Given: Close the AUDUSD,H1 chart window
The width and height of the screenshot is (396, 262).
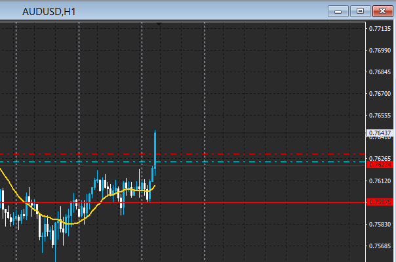Looking at the screenshot, I should tap(383, 11).
